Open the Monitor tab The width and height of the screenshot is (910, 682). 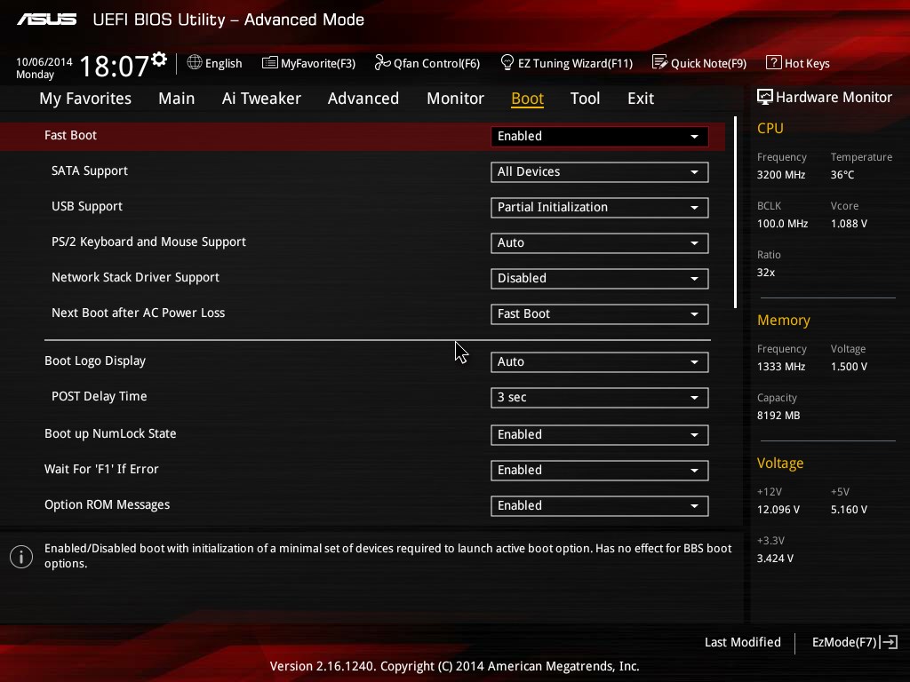point(455,99)
